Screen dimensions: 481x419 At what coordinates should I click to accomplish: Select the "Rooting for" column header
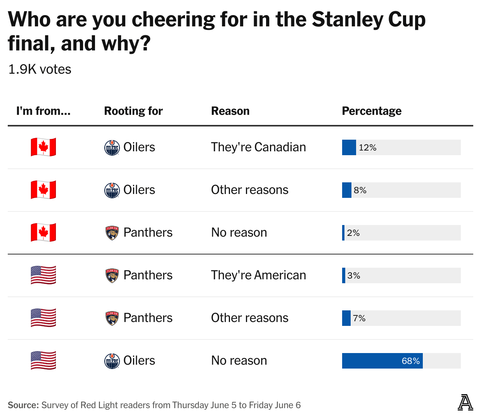tap(133, 111)
